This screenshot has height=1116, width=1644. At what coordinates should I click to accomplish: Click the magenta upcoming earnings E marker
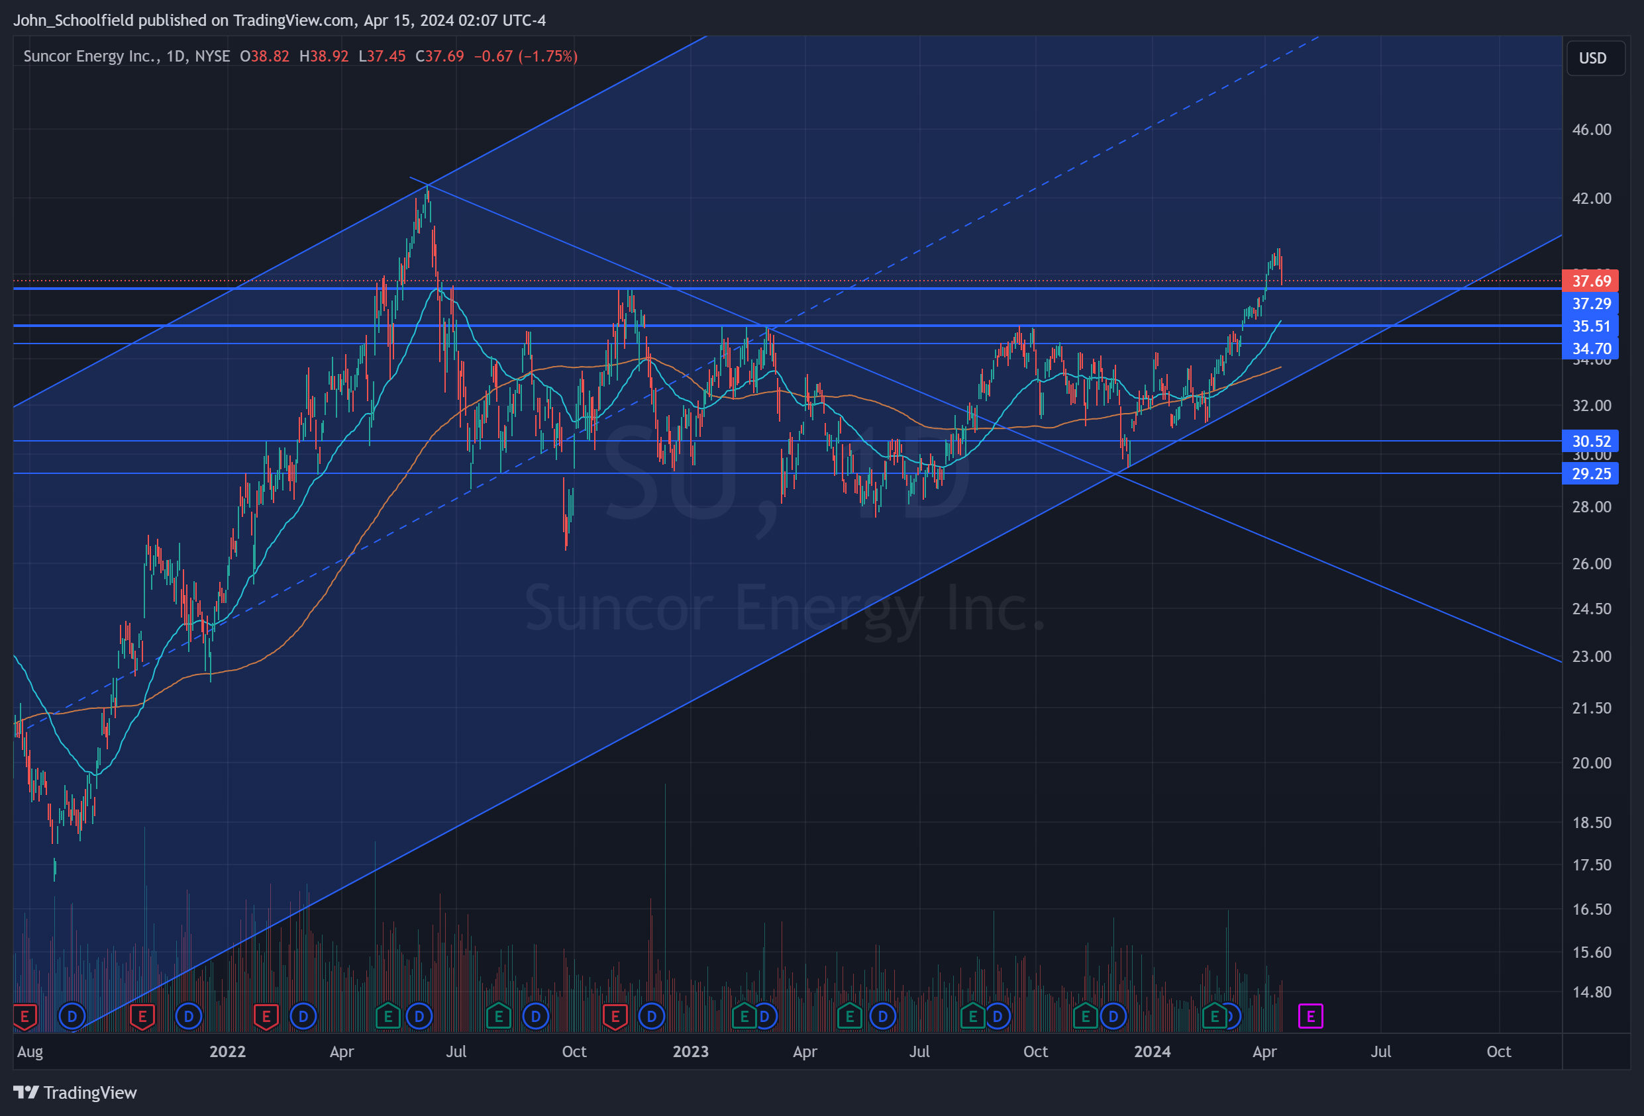click(1311, 1017)
